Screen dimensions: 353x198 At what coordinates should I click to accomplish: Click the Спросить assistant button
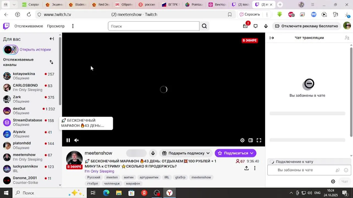tap(249, 15)
